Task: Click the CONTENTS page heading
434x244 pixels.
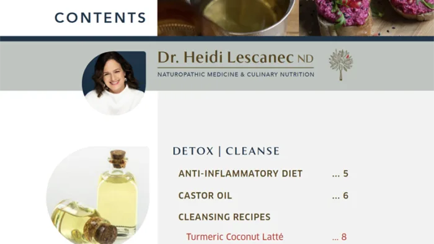Action: pos(100,18)
